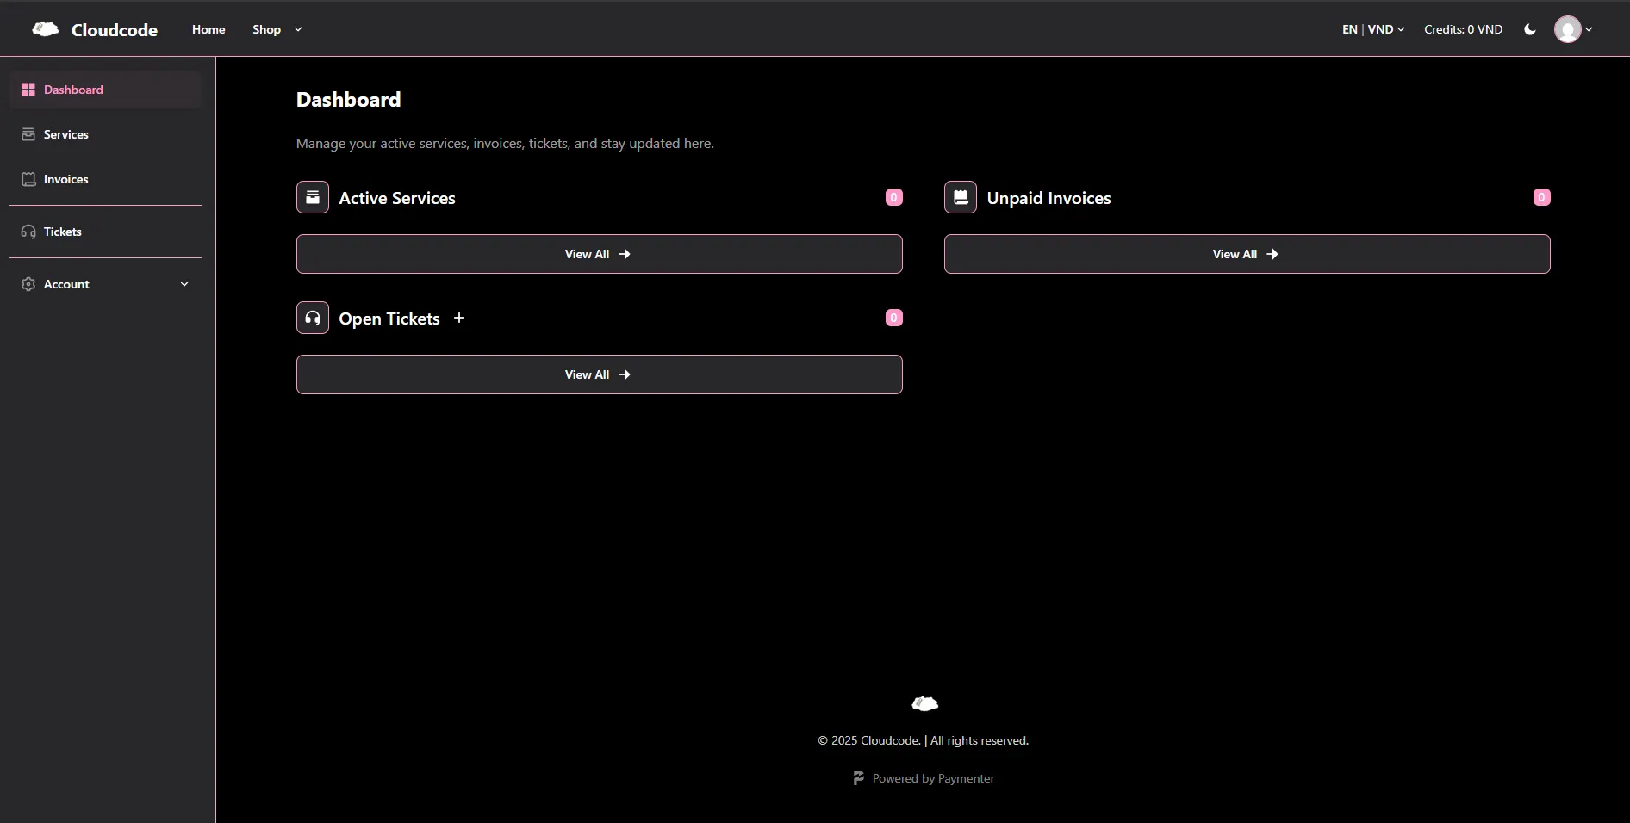The height and width of the screenshot is (823, 1630).
Task: Expand the Account section in sidebar
Action: 184,284
